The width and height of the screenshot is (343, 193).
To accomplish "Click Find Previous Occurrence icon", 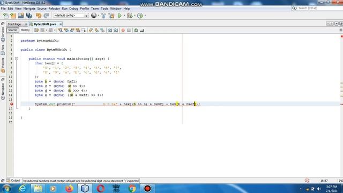I will [x=66, y=31].
